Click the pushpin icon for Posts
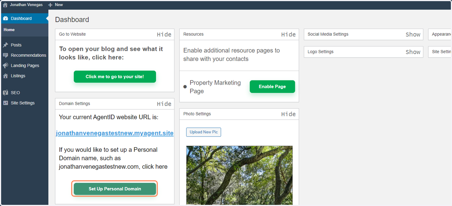 point(5,45)
